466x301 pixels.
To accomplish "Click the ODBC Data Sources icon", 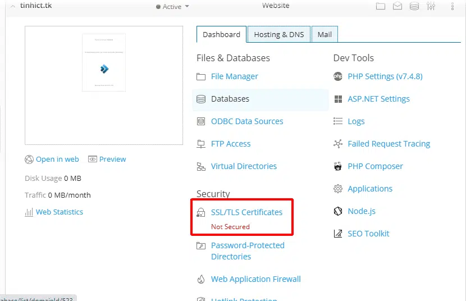I will point(201,121).
